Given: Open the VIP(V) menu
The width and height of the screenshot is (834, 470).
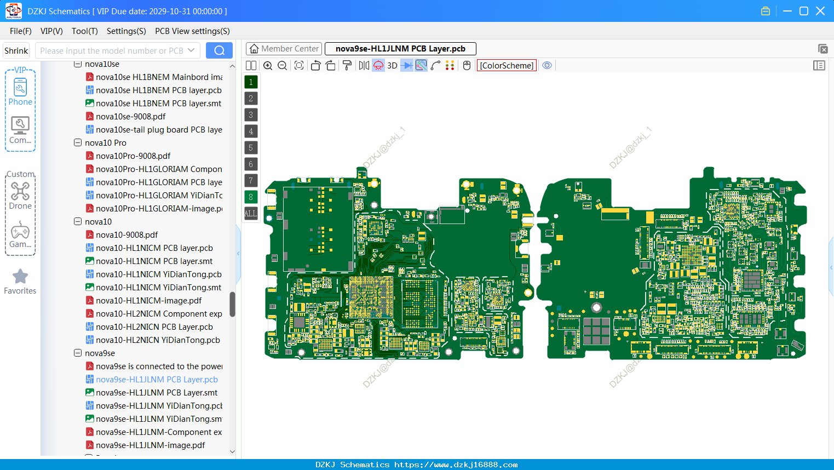Looking at the screenshot, I should [51, 31].
